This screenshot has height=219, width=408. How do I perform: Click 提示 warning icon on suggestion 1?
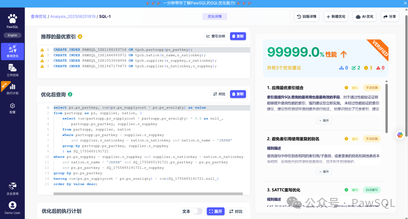pos(346,88)
